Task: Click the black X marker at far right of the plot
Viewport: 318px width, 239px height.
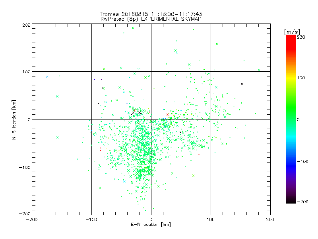Action: (242, 84)
